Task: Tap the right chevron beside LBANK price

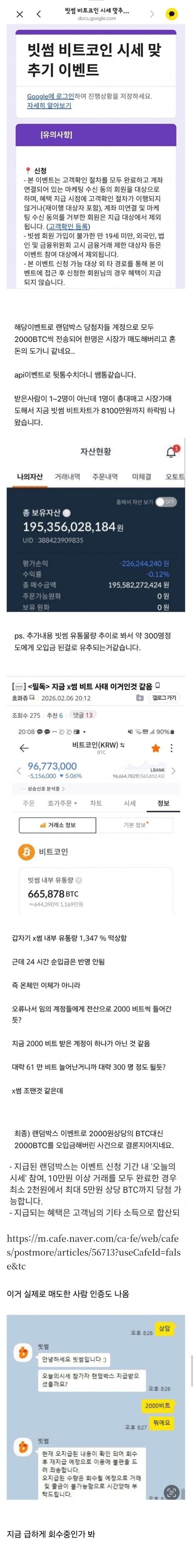Action: (173, 770)
